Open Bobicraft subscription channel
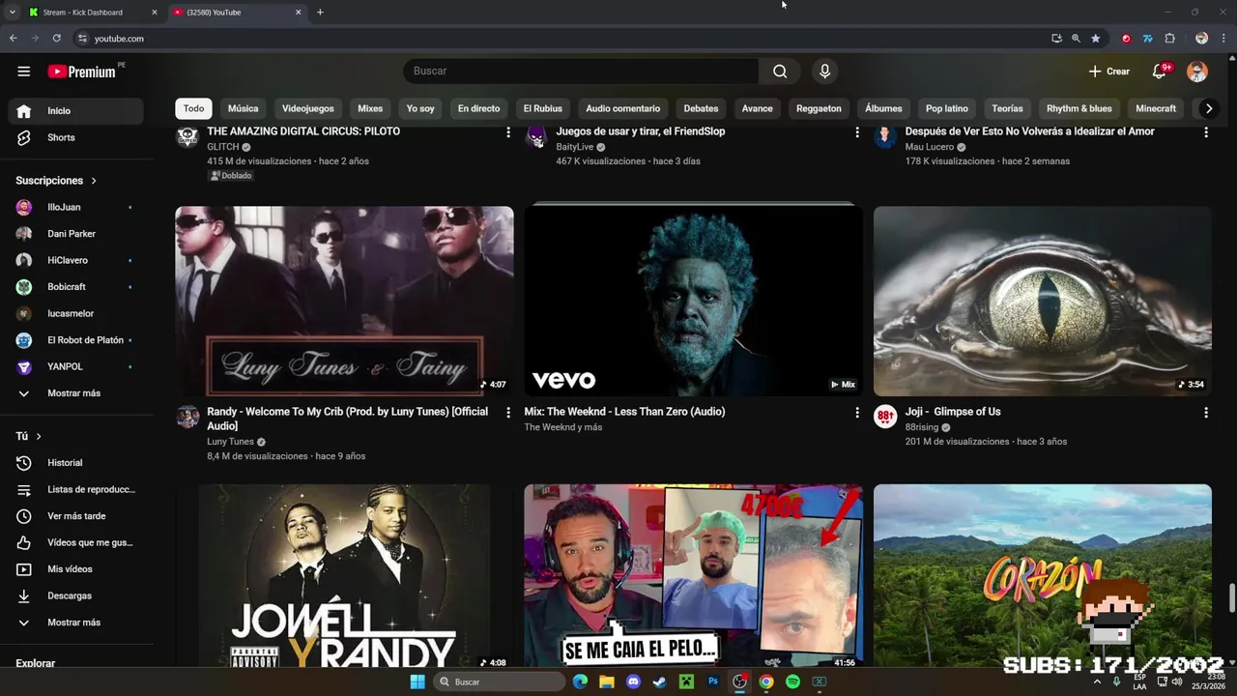 (x=75, y=287)
